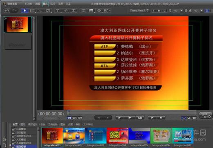Image resolution: width=213 pixels, height=148 pixels.
Task: Open the 桌面 menu in the title bar
Action: (61, 4)
